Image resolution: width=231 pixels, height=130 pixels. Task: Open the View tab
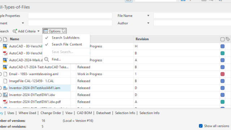click(x=69, y=113)
